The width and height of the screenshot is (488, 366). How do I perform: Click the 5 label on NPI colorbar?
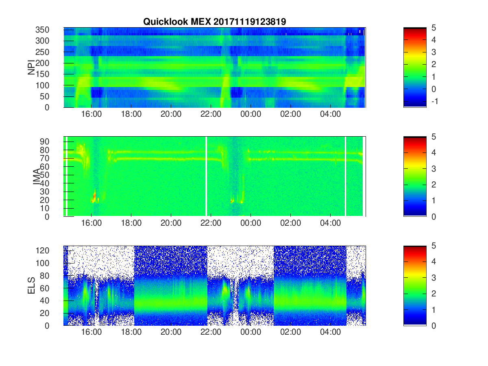point(434,28)
